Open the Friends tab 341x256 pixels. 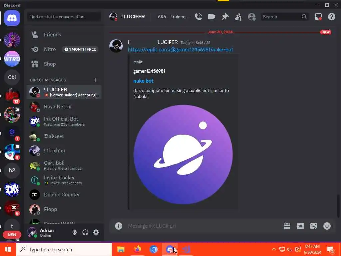coord(64,35)
